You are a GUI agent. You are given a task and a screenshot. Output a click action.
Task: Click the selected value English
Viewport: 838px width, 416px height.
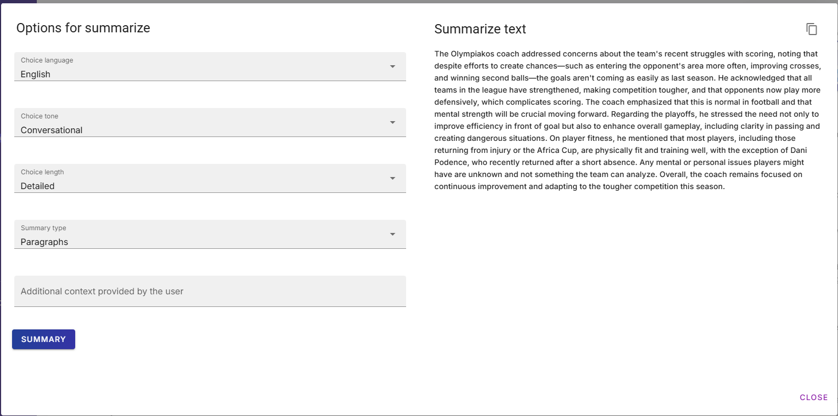(x=36, y=75)
